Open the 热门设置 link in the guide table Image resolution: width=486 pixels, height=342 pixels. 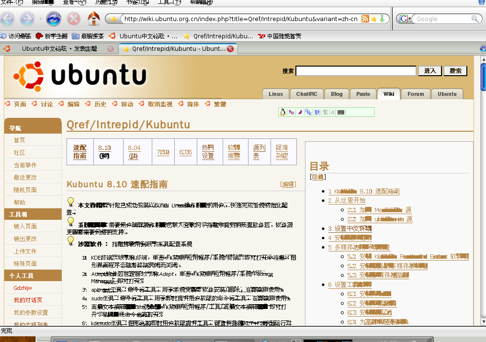(208, 152)
